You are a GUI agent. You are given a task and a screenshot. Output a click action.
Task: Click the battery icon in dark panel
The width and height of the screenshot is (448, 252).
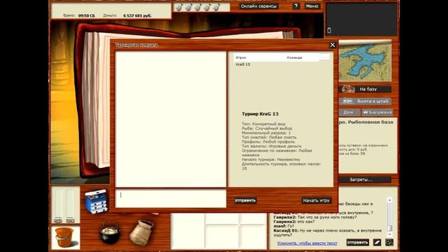coord(329,30)
